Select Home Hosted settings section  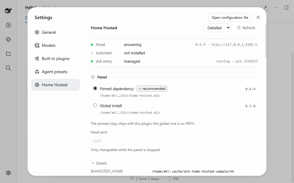click(x=56, y=85)
